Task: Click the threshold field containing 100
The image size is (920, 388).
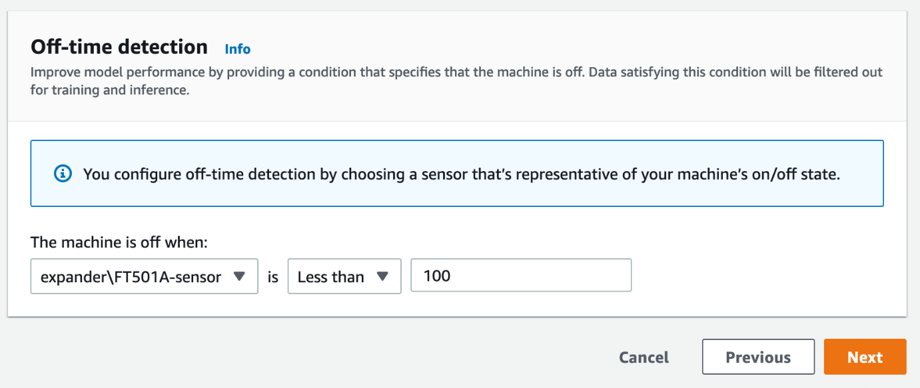Action: (x=521, y=276)
